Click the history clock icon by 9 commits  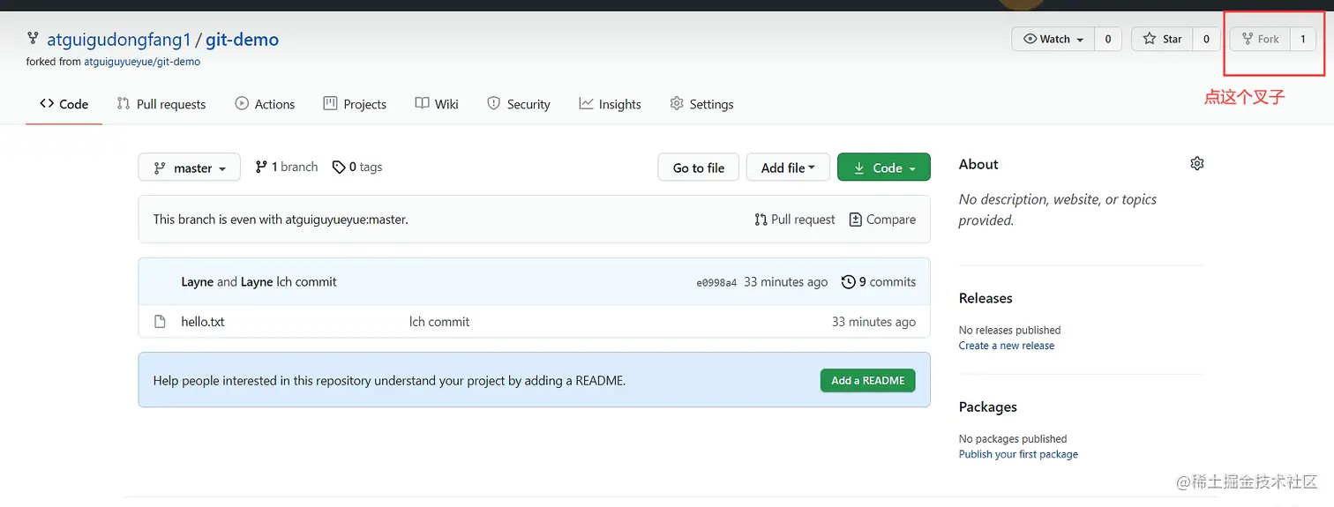(849, 282)
